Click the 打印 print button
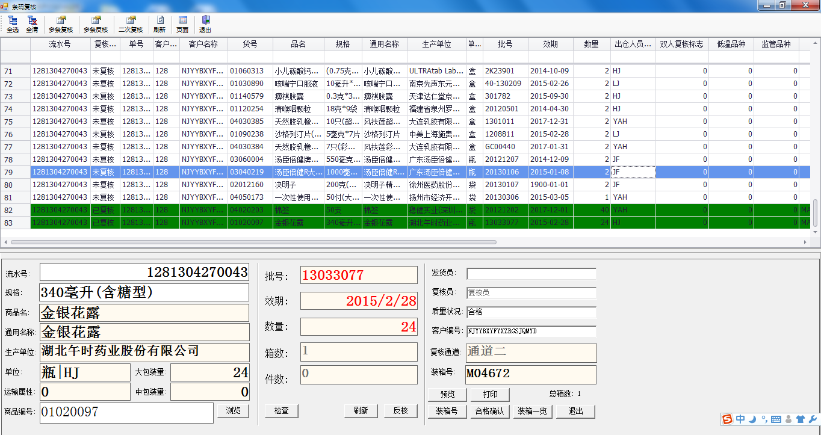The width and height of the screenshot is (821, 435). 491,395
